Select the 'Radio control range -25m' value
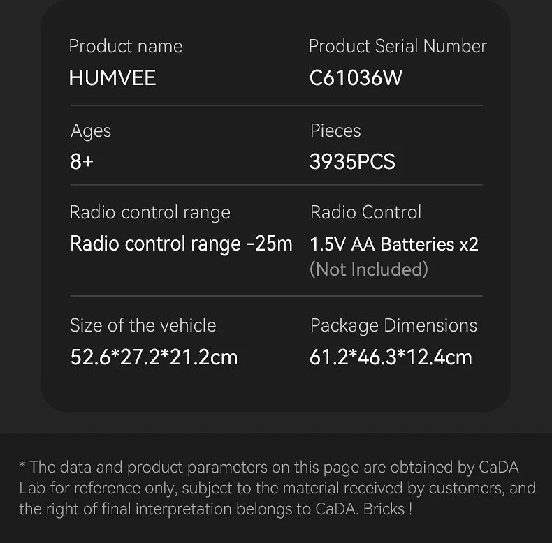The height and width of the screenshot is (543, 552). [181, 244]
